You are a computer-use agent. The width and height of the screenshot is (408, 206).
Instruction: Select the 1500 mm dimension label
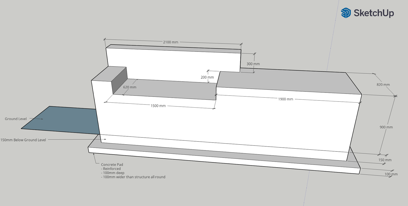point(158,106)
